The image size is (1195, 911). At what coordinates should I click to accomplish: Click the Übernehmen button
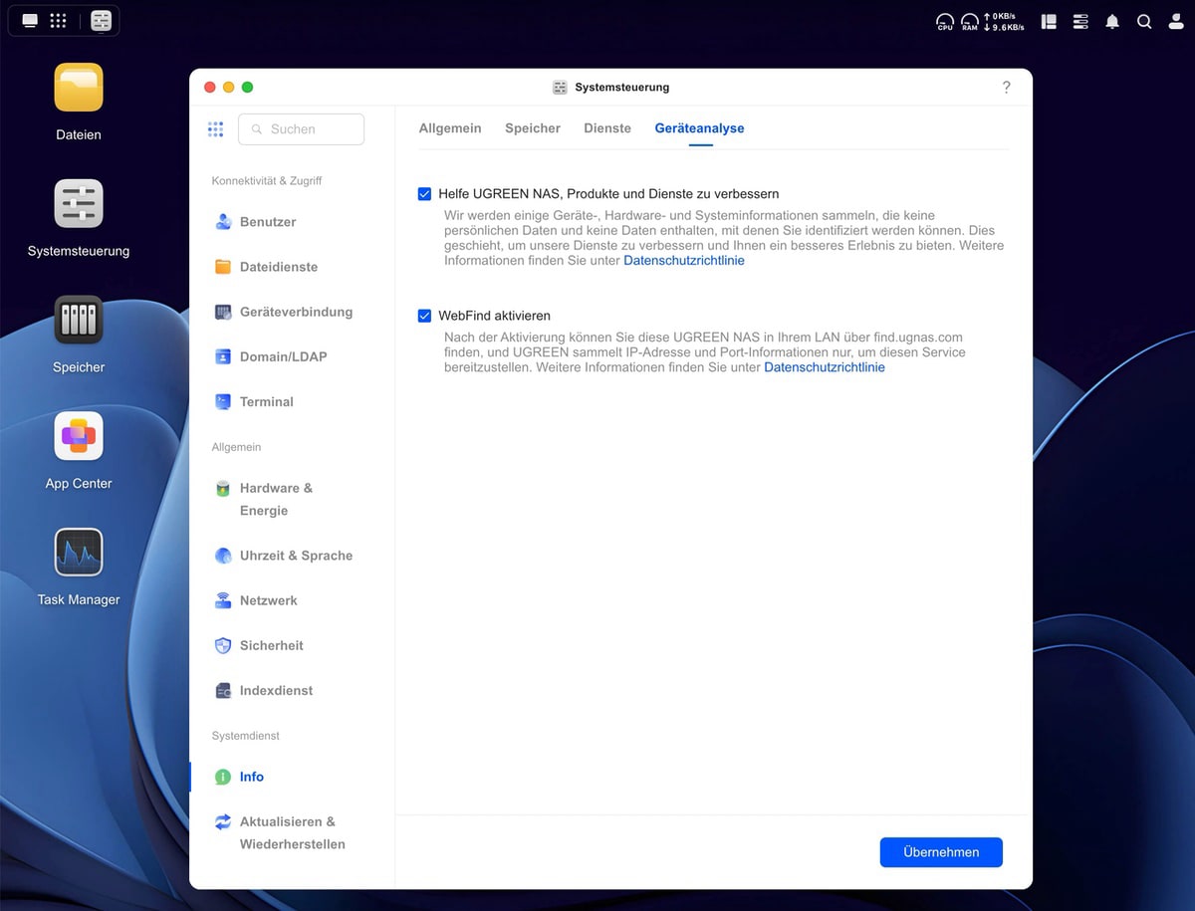click(x=941, y=852)
